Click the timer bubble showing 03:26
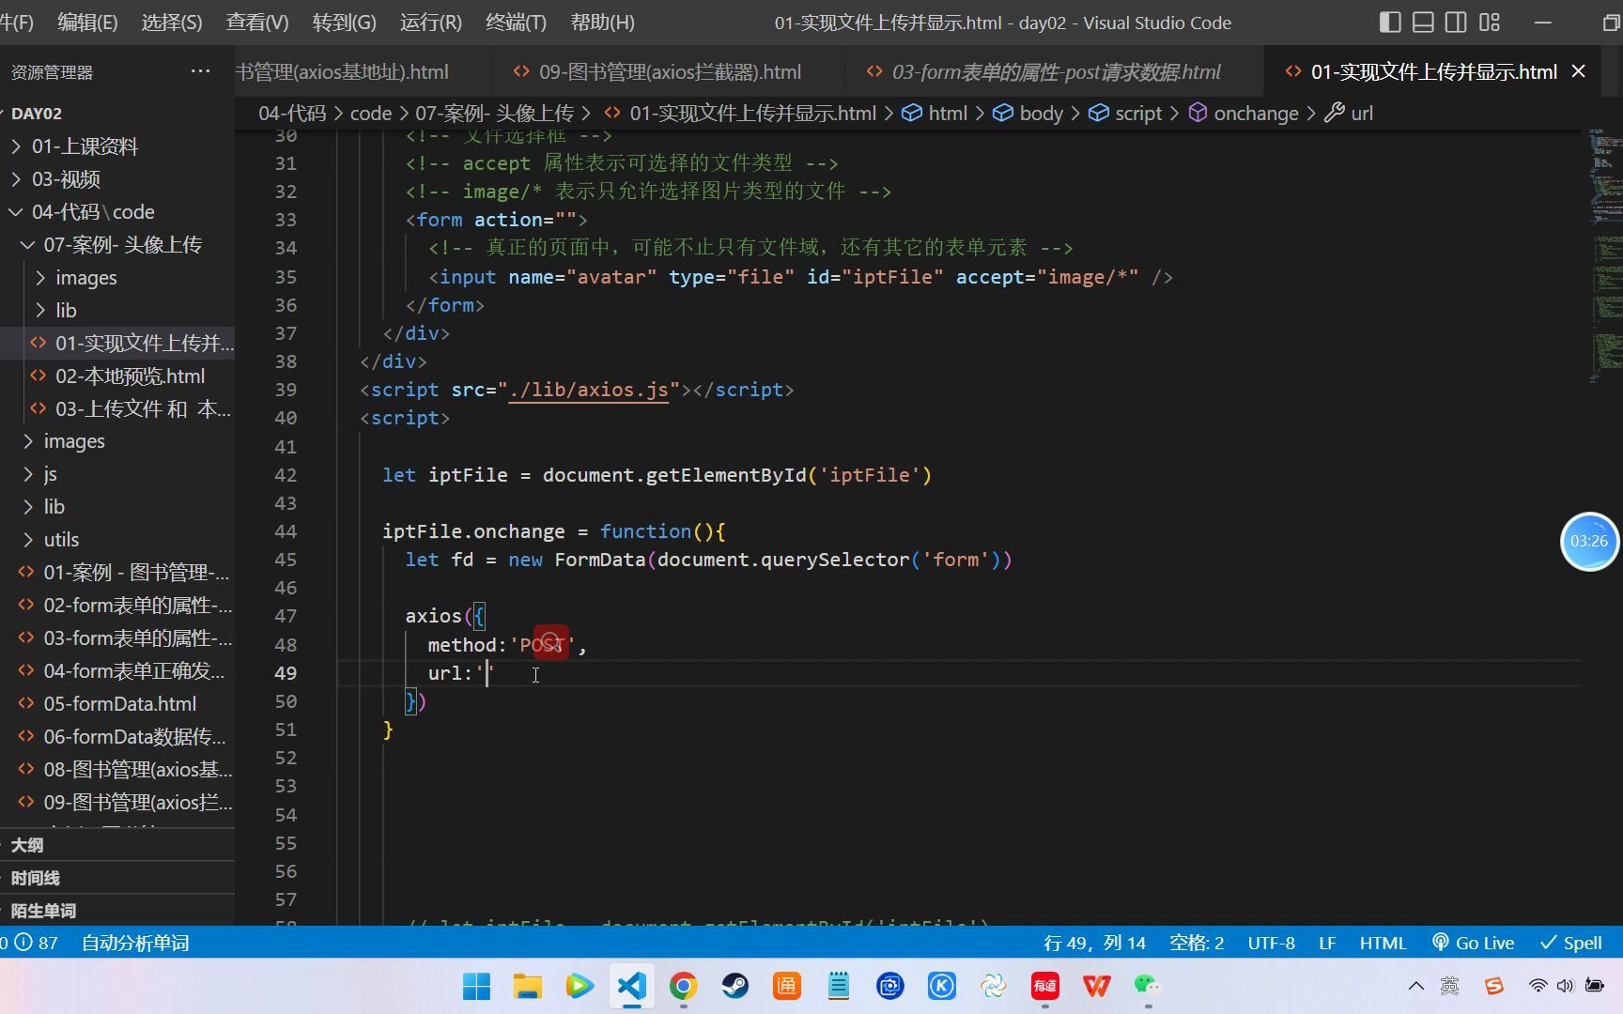 tap(1589, 541)
